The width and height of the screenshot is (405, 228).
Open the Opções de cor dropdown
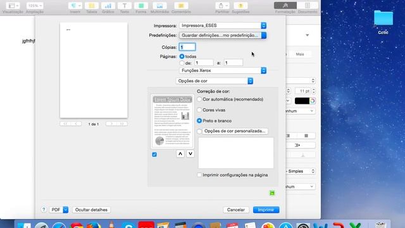click(215, 81)
